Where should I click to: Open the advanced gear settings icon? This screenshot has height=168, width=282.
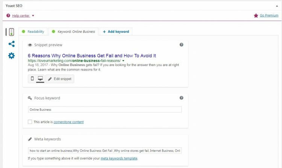[x=11, y=55]
